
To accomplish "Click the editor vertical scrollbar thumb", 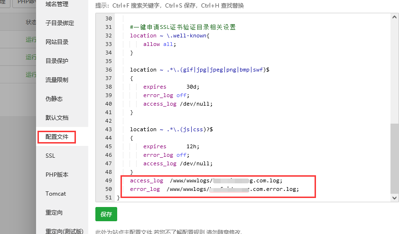I will (395, 159).
